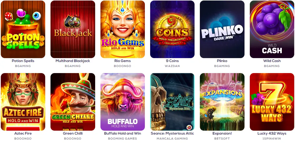The image size is (295, 143).
Task: Open the Potion Spells game thumbnail
Action: click(23, 29)
